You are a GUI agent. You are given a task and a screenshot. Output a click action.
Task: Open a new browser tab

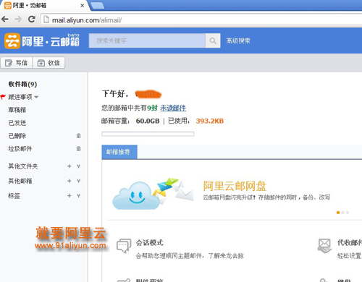pos(97,5)
